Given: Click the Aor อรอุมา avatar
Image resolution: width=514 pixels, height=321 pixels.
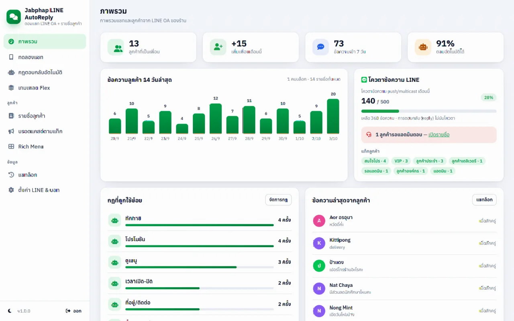Looking at the screenshot, I should pos(319,221).
